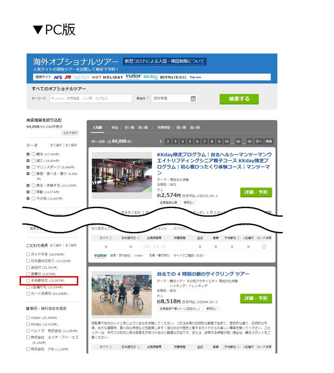
Task: Open the cycling tour 詳細・予約 button
Action: pyautogui.click(x=256, y=298)
